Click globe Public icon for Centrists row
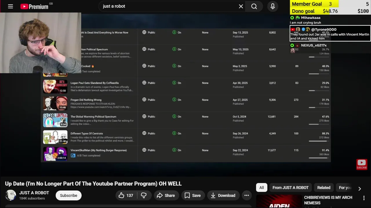Screen dimensions: 371x208 tap(144, 133)
